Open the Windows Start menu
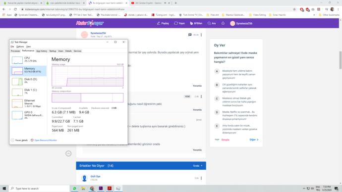The image size is (342, 192). click(4, 189)
